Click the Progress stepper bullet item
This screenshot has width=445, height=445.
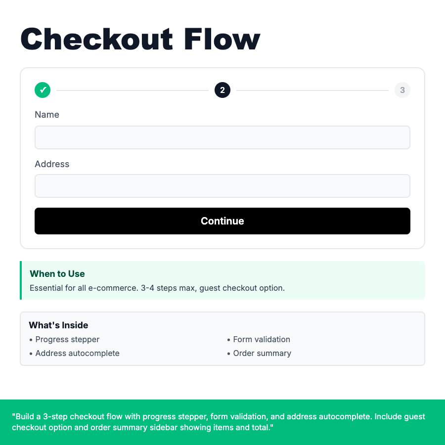click(x=67, y=339)
